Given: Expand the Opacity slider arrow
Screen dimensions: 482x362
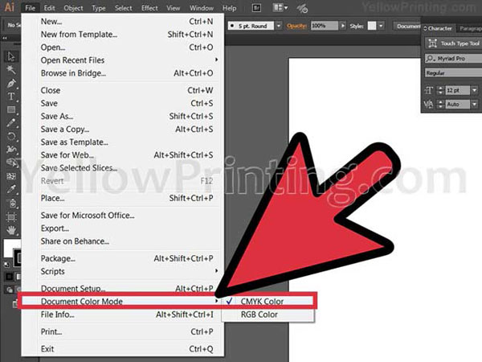Looking at the screenshot, I should pyautogui.click(x=342, y=26).
